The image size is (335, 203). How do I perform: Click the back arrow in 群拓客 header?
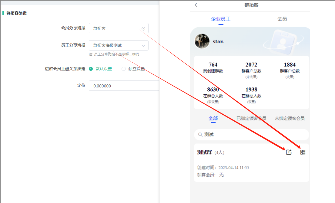[x=196, y=5]
